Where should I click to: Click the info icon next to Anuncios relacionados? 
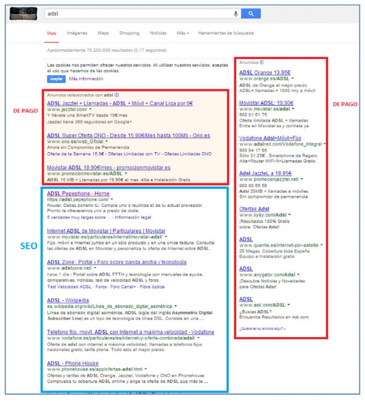click(x=117, y=95)
